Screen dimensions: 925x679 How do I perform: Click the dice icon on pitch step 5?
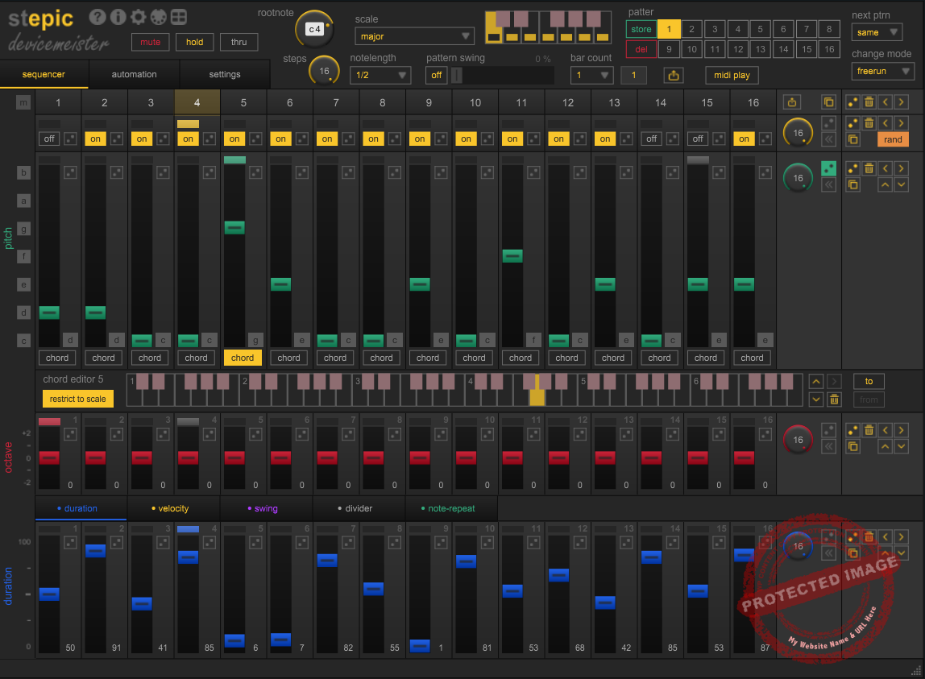point(255,172)
